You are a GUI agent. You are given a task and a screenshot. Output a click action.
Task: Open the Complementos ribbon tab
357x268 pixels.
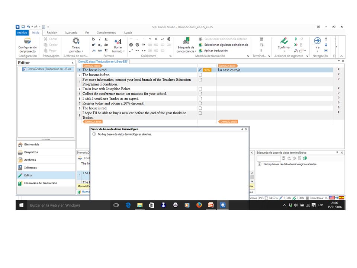[106, 33]
